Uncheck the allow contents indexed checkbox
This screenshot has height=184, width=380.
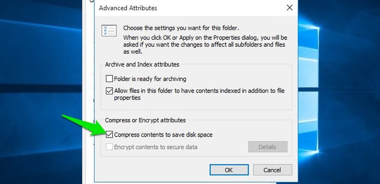pos(109,91)
